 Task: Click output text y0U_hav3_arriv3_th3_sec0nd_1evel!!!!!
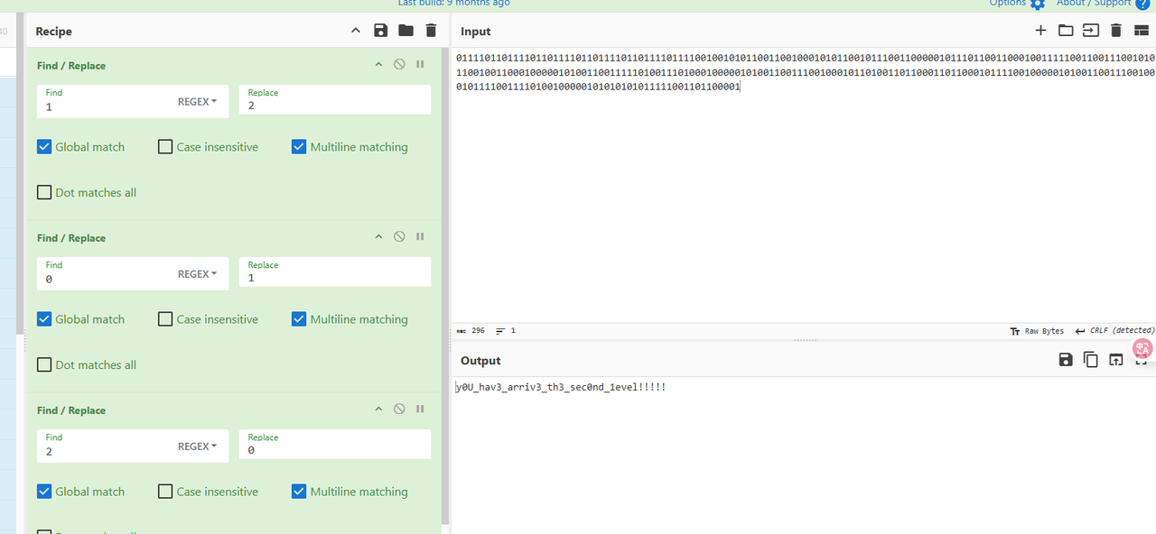click(x=561, y=387)
